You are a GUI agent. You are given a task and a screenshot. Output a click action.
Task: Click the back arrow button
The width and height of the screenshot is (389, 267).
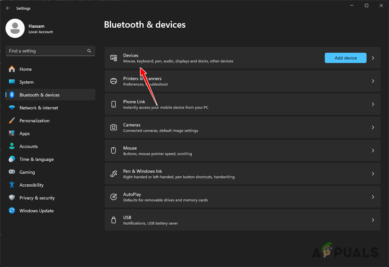8,8
